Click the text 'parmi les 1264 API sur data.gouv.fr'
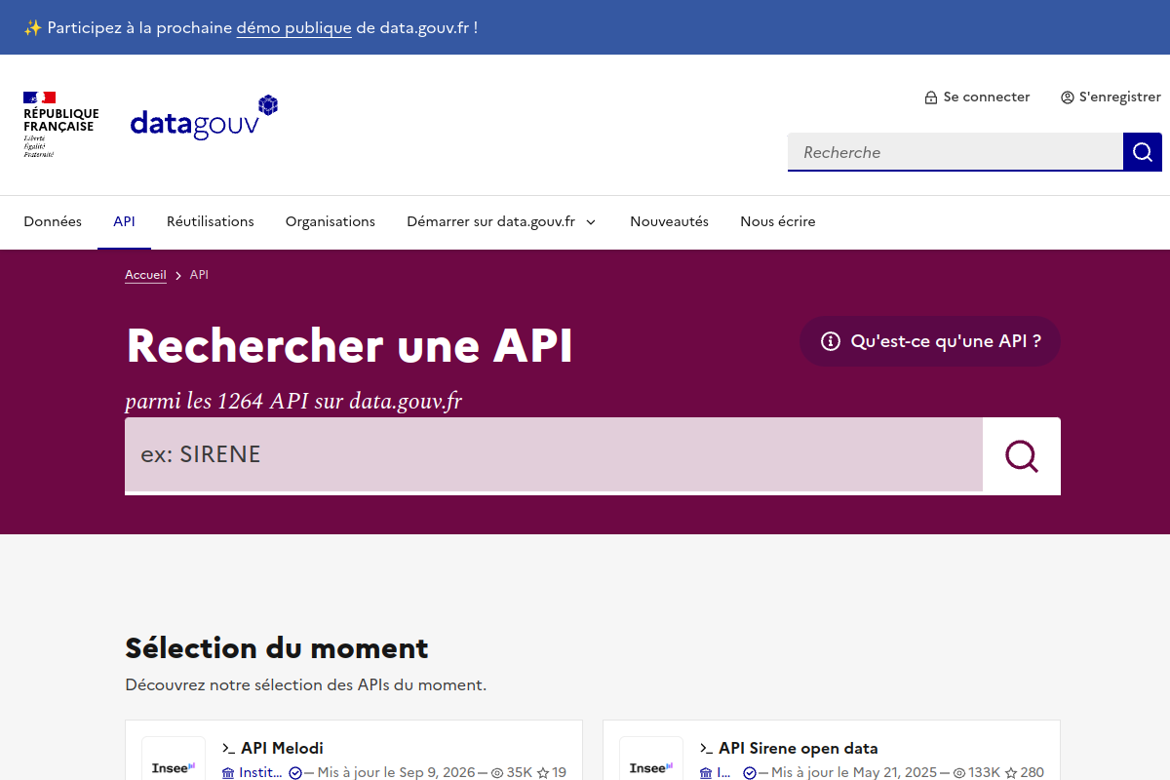 point(293,401)
